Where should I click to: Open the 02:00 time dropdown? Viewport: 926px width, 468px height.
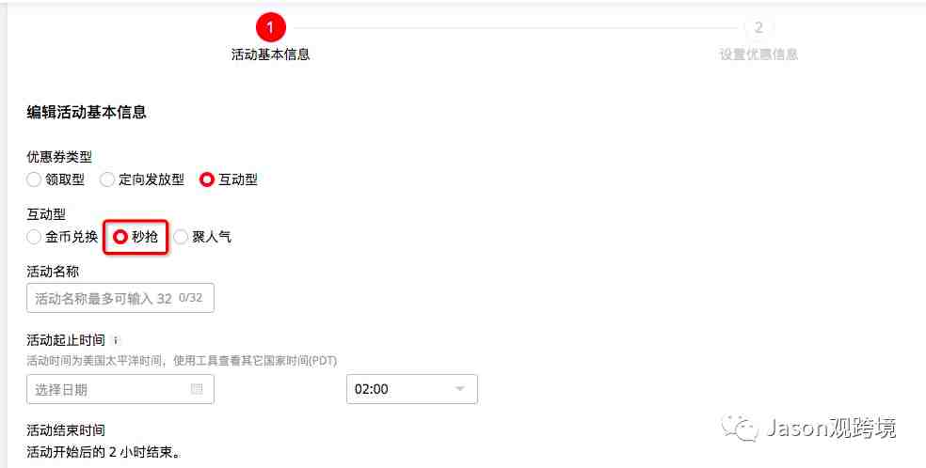(411, 389)
